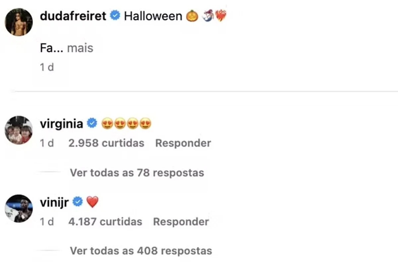Click the pumpkin emoji after Halloween

pyautogui.click(x=192, y=16)
